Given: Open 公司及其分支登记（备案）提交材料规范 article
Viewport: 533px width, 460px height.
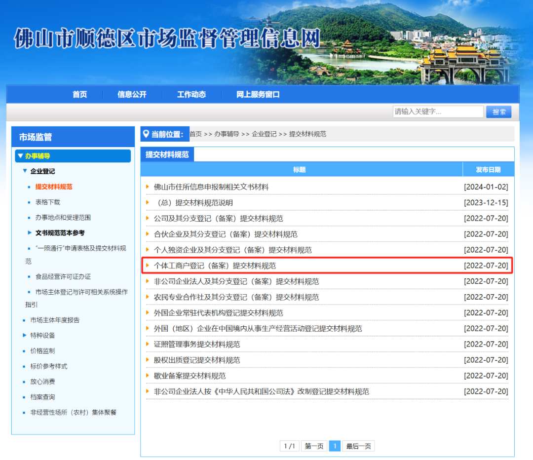Looking at the screenshot, I should [218, 218].
